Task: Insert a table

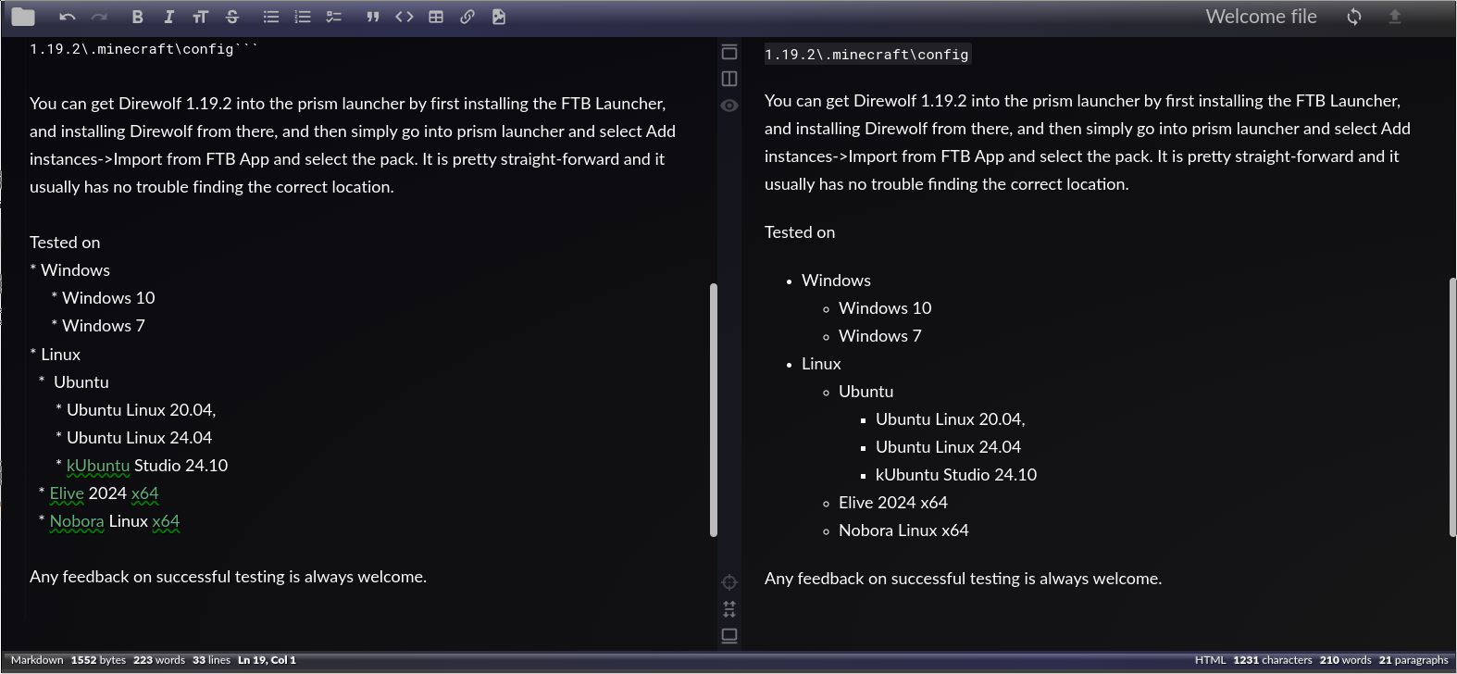Action: [436, 17]
